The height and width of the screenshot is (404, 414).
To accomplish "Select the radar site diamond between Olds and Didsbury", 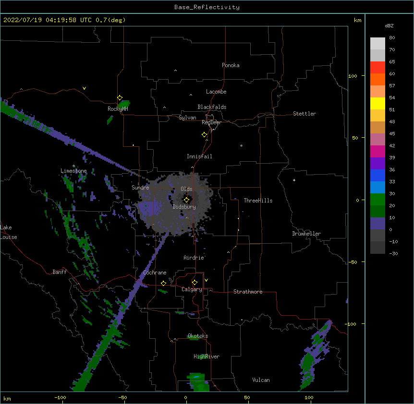I will tap(186, 200).
